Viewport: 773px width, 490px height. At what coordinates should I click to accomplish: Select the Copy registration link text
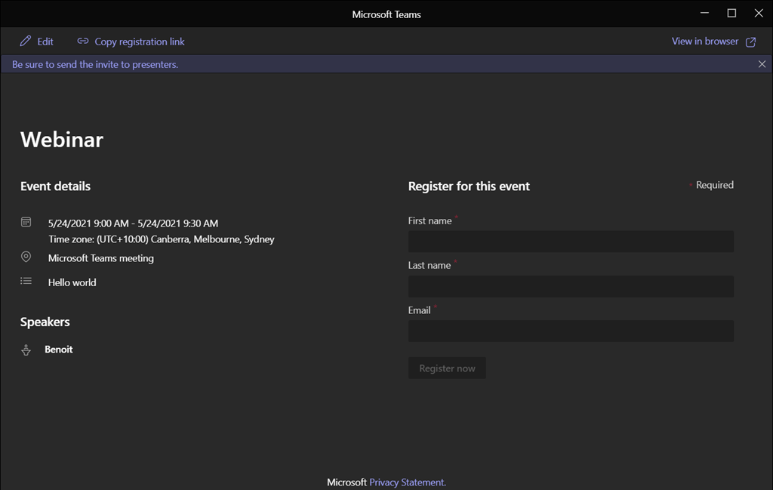click(140, 42)
